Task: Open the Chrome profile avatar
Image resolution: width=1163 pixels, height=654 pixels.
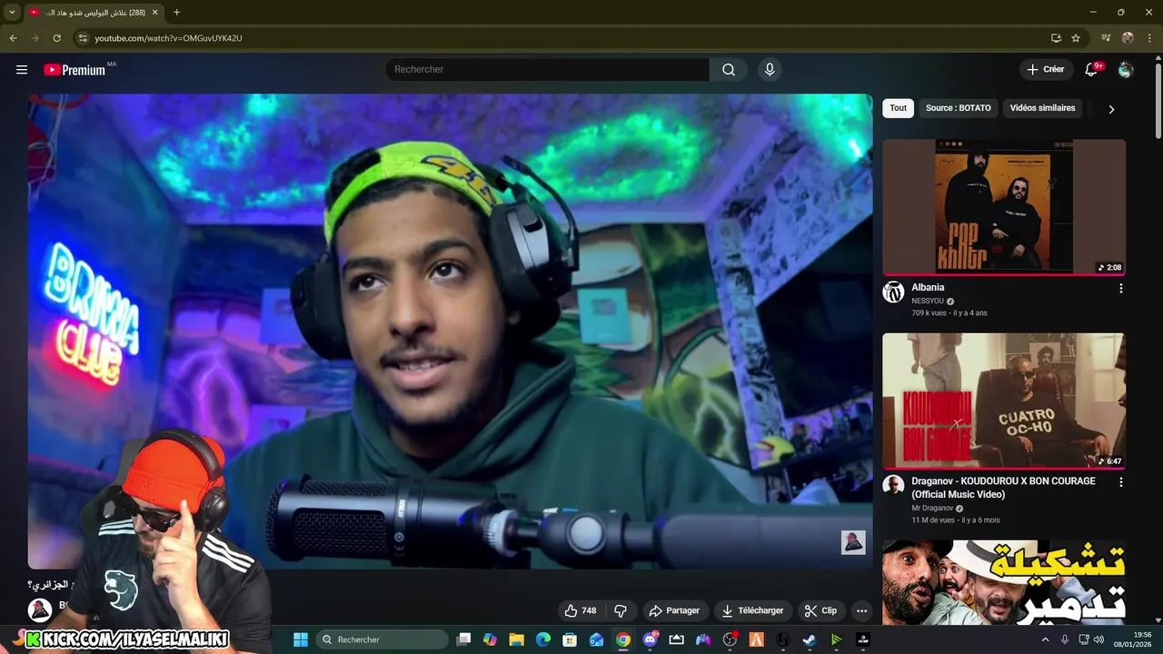Action: (1128, 38)
